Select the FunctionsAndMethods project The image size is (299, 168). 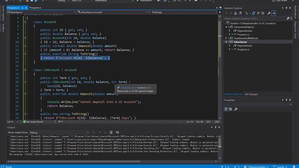point(246,38)
